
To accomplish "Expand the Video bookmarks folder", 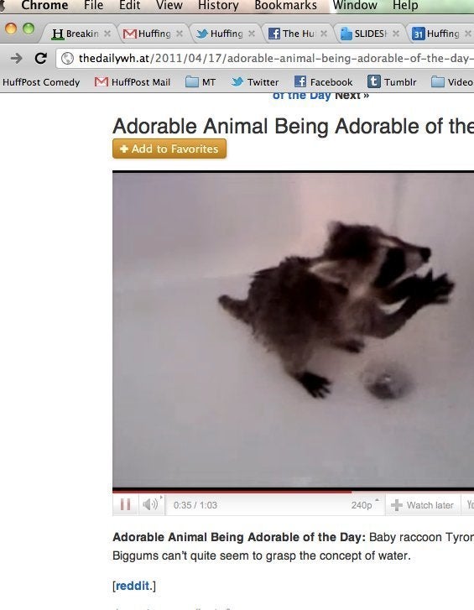I will click(453, 82).
